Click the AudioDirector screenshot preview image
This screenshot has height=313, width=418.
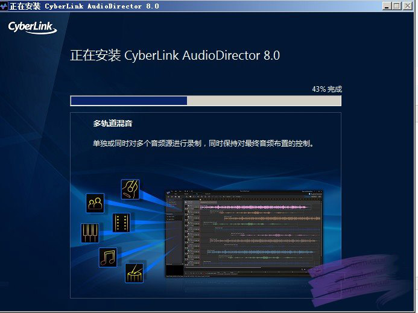(244, 233)
